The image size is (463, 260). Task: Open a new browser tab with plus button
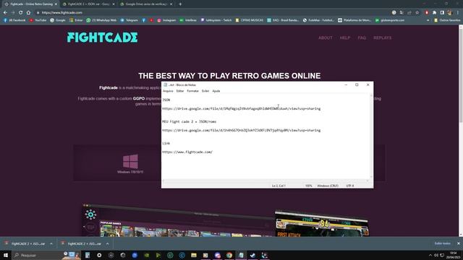pyautogui.click(x=180, y=4)
